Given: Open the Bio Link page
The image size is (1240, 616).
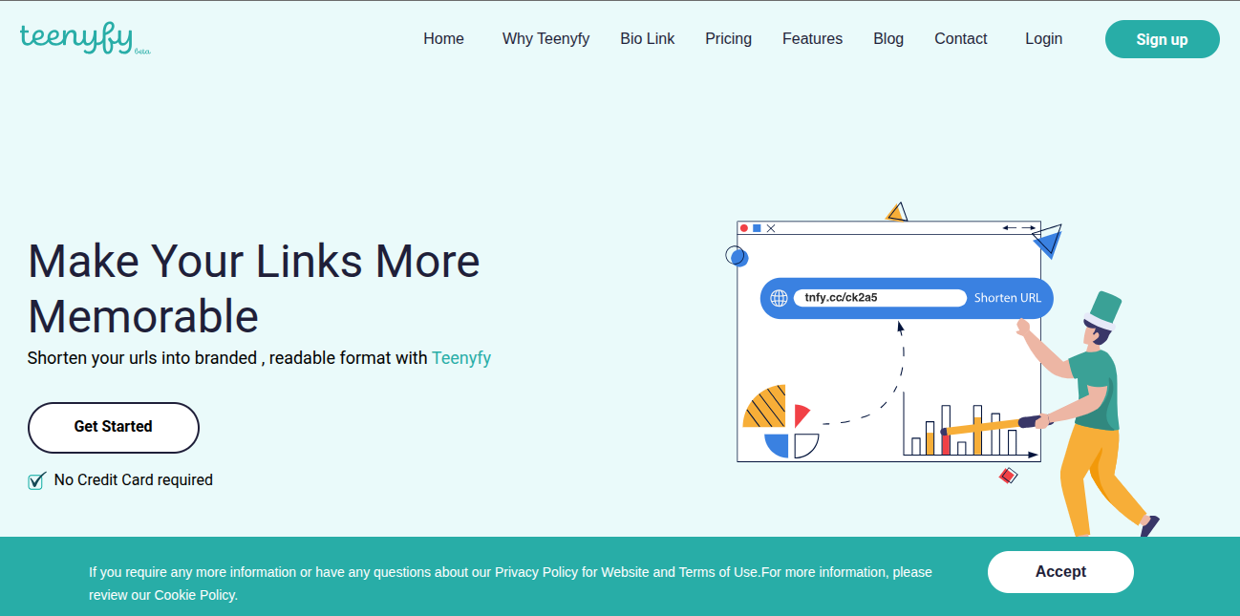Looking at the screenshot, I should (647, 39).
